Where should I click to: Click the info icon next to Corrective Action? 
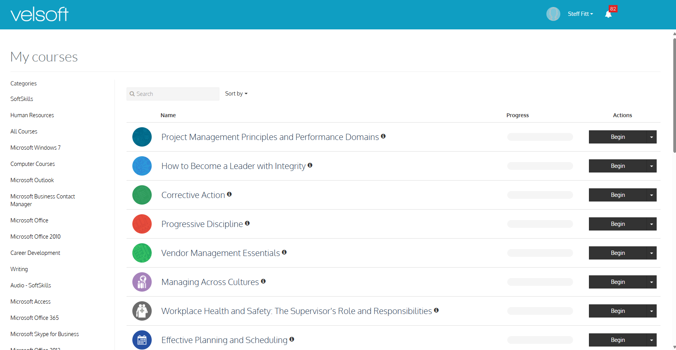229,194
